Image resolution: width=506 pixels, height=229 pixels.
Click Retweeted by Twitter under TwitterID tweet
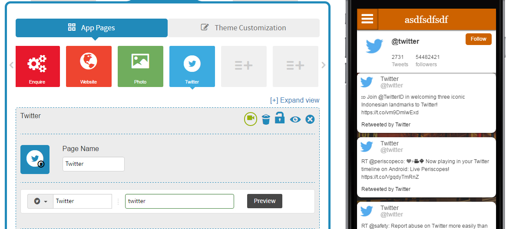386,125
